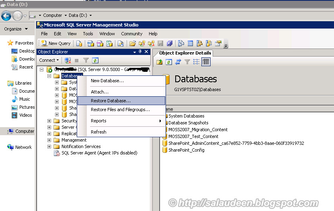Toggle Object Explorer auto-hide pin
Viewport: 334px width, 211px height.
[140, 52]
